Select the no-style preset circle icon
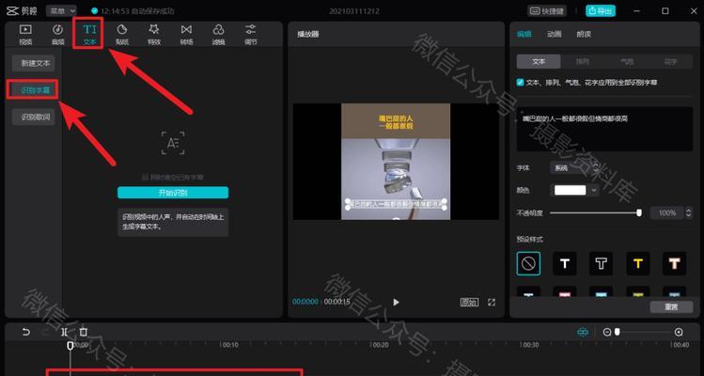The height and width of the screenshot is (376, 704). [528, 263]
